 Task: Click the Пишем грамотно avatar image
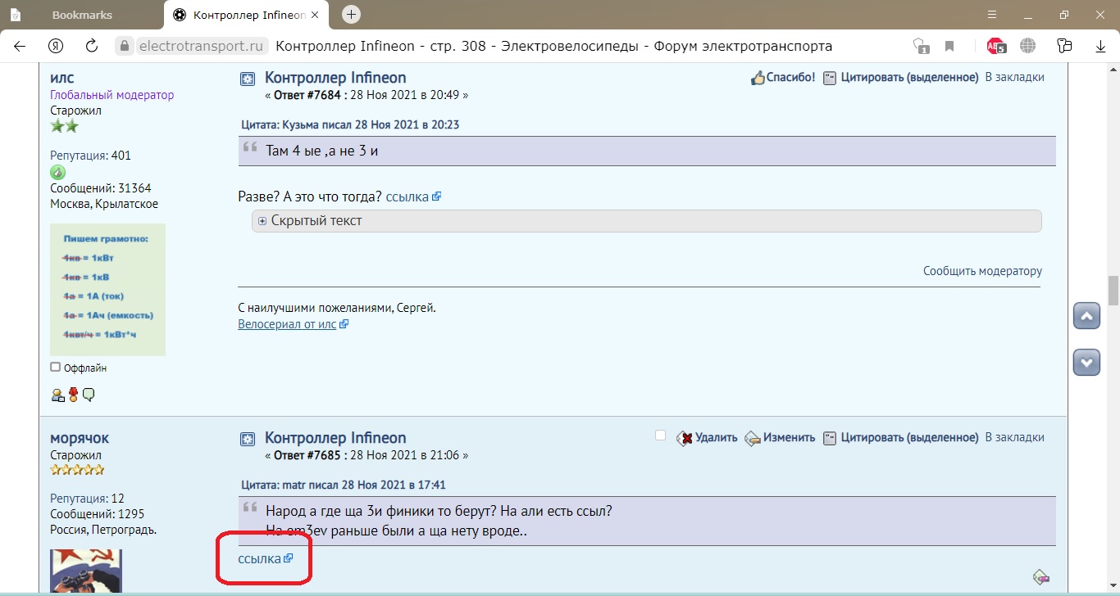click(107, 290)
